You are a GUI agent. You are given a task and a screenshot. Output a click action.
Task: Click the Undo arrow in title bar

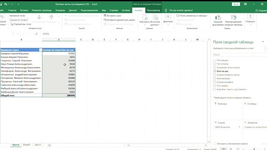tap(5, 4)
